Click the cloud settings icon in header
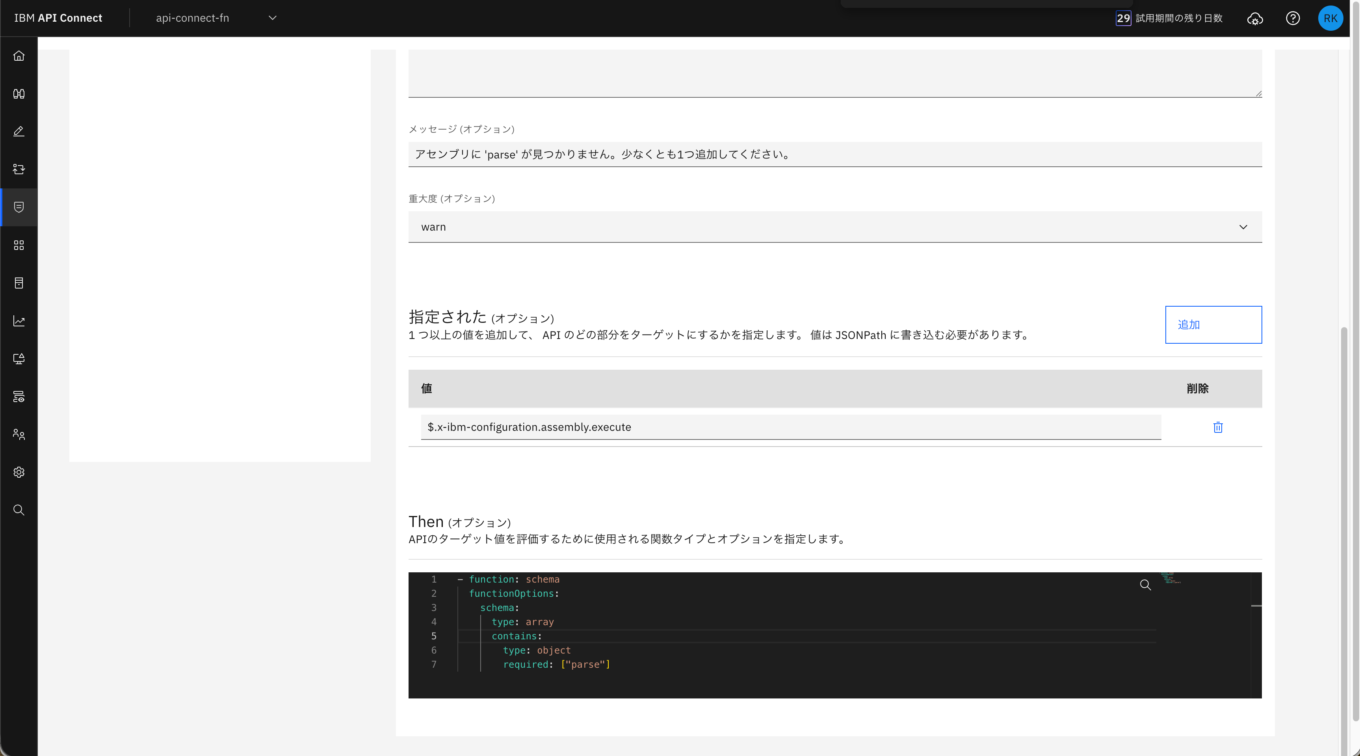This screenshot has width=1360, height=756. pyautogui.click(x=1254, y=19)
